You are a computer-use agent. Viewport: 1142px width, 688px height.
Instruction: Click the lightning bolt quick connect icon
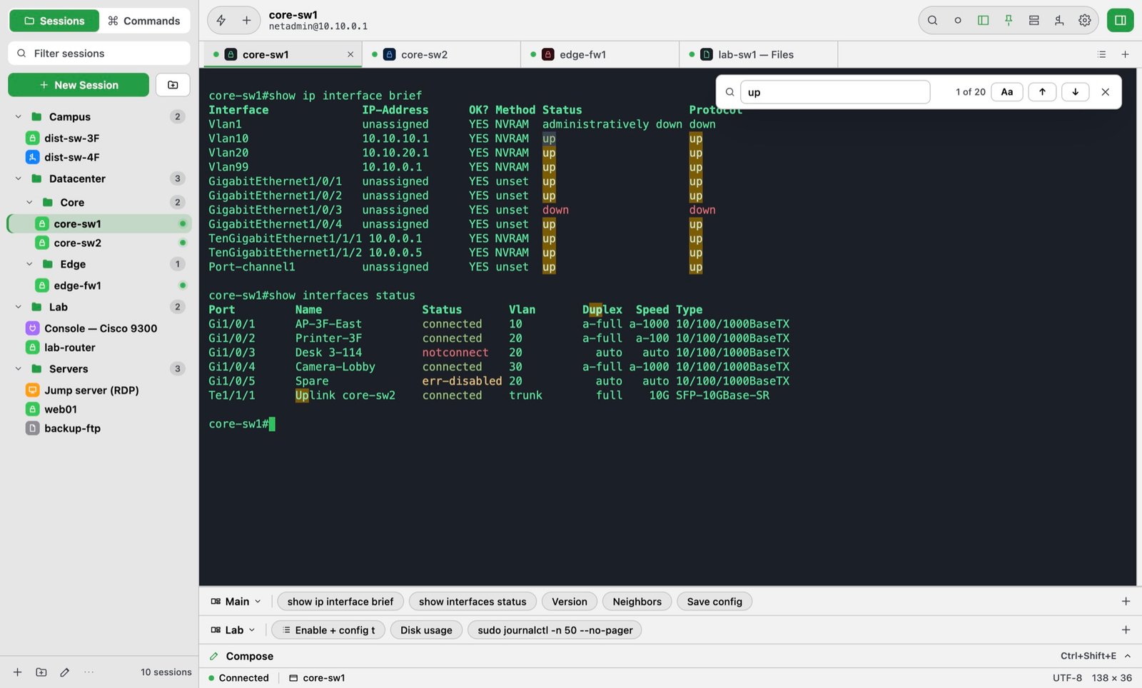(221, 21)
